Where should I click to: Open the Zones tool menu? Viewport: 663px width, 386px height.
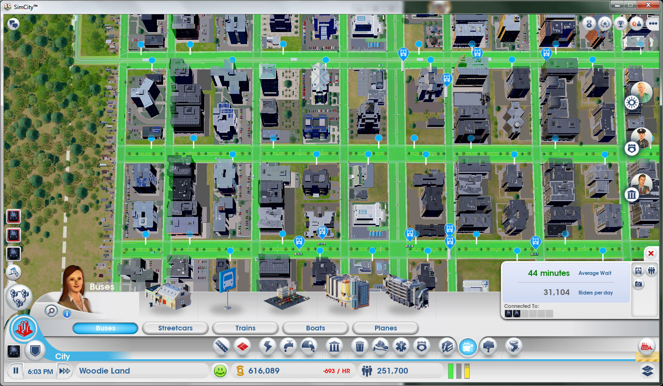(242, 346)
